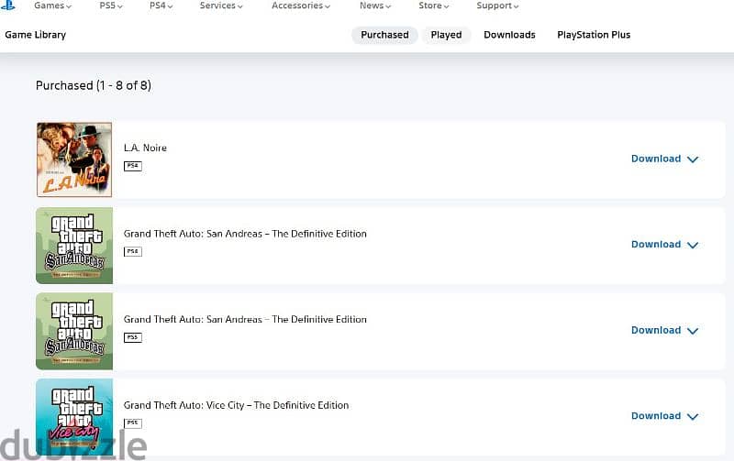Click the PS5 badge under San Andreas
This screenshot has height=461, width=734.
133,337
